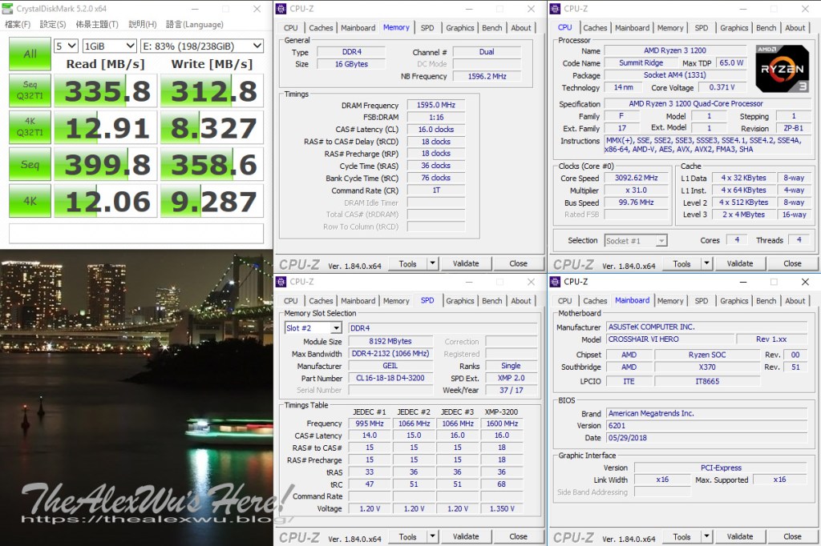821x546 pixels.
Task: Click the CPU-Z icon in the Memory window title bar
Action: point(280,9)
